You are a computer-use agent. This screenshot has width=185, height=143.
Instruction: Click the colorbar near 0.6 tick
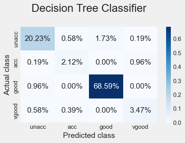point(168,39)
